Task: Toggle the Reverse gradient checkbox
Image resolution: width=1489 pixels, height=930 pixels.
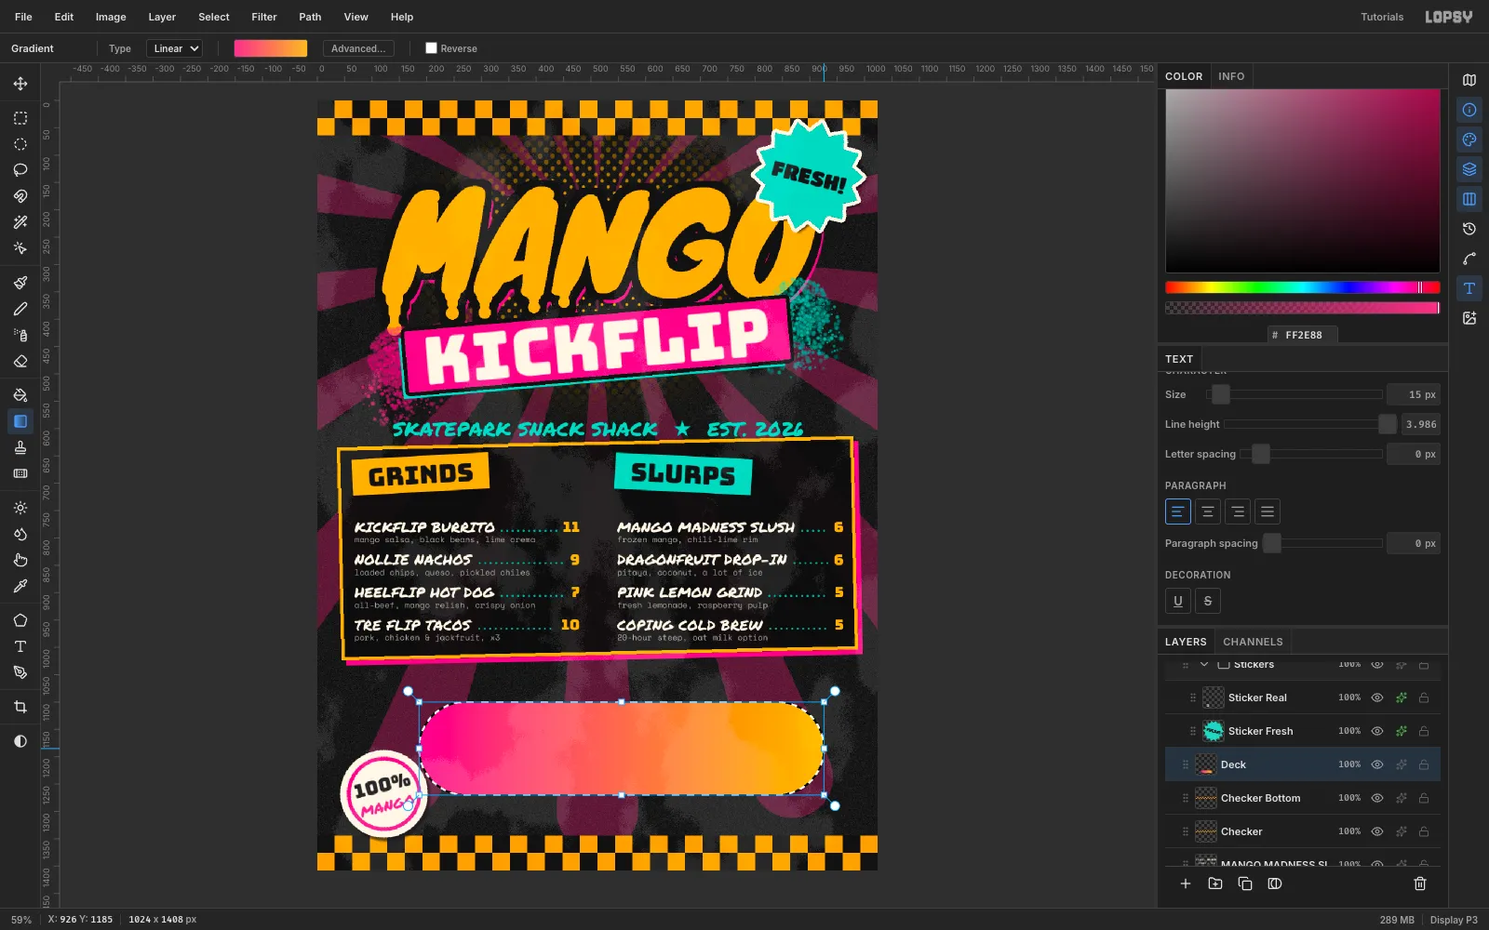Action: (x=431, y=48)
